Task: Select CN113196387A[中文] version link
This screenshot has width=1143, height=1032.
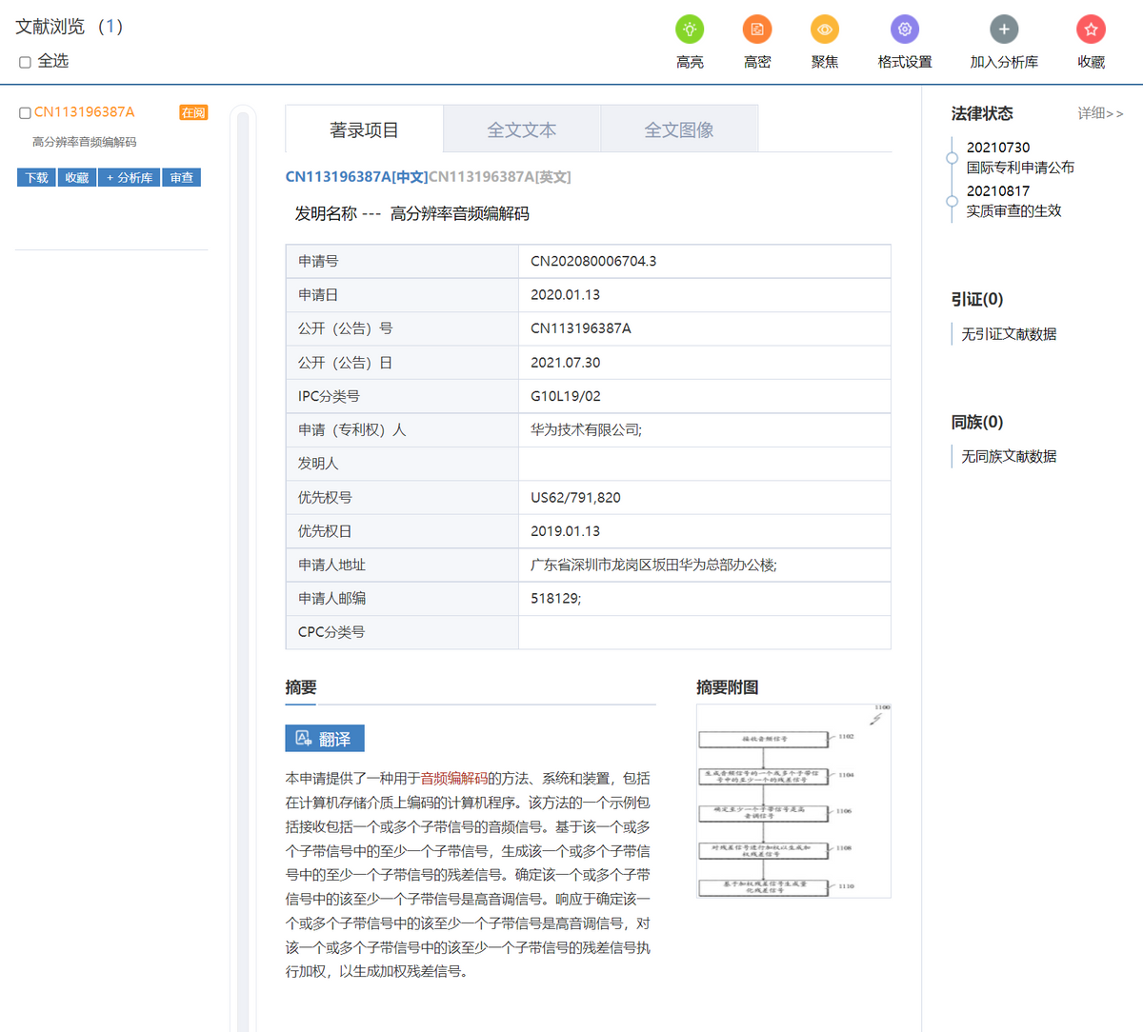Action: click(x=356, y=177)
